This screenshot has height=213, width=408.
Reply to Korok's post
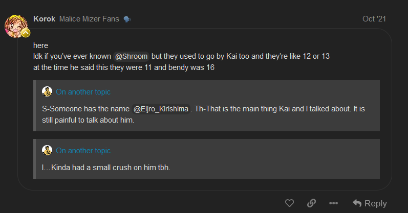(x=370, y=203)
